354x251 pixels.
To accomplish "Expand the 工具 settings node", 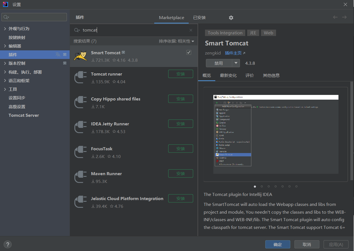I will click(5, 89).
